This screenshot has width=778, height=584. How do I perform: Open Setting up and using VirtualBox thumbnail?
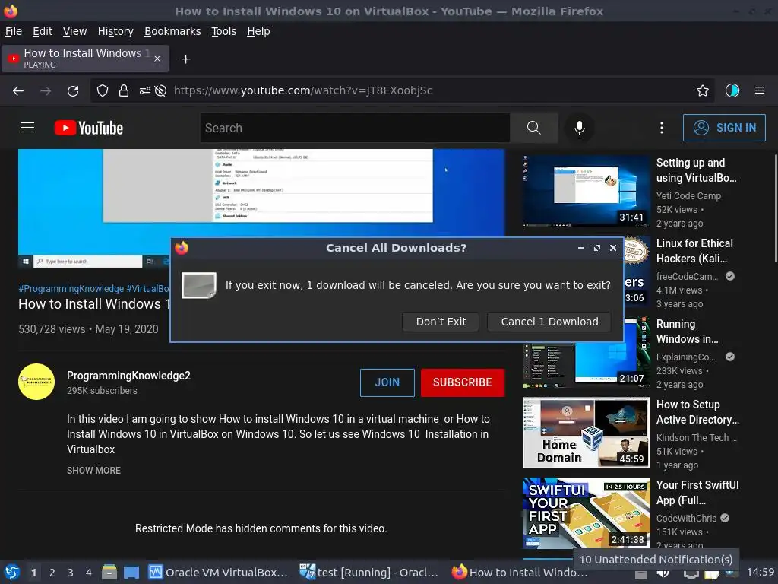(586, 191)
